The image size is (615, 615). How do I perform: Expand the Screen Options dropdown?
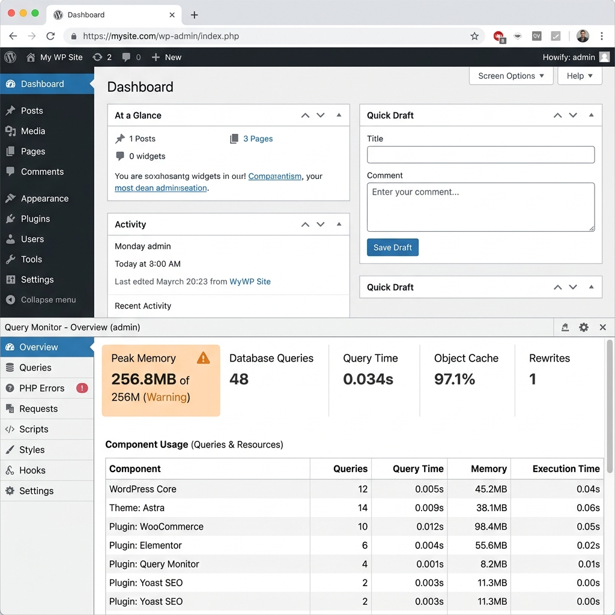pos(511,76)
